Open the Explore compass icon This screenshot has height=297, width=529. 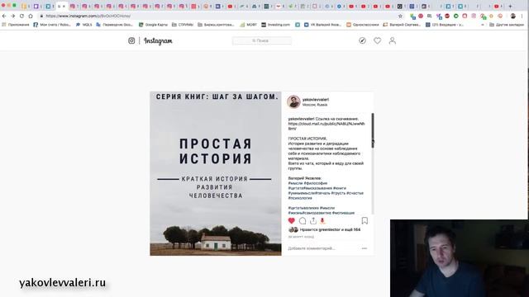coord(362,40)
